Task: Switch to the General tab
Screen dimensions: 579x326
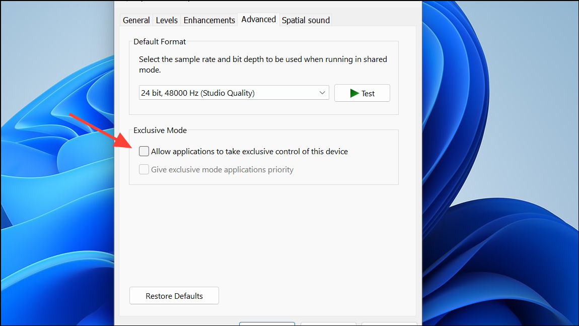Action: point(136,20)
